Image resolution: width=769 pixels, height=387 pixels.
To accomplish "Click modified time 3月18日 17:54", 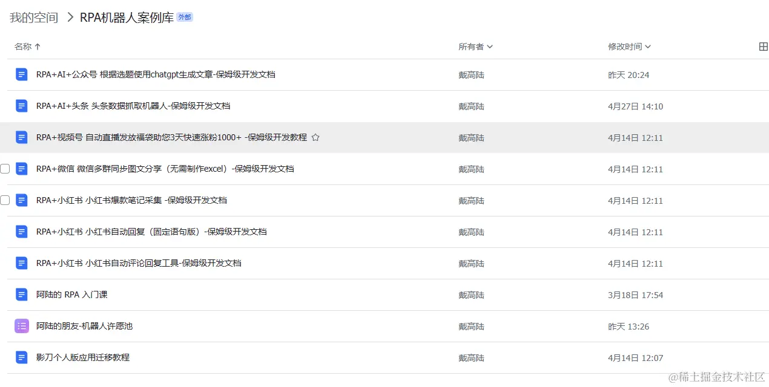I will click(x=635, y=295).
